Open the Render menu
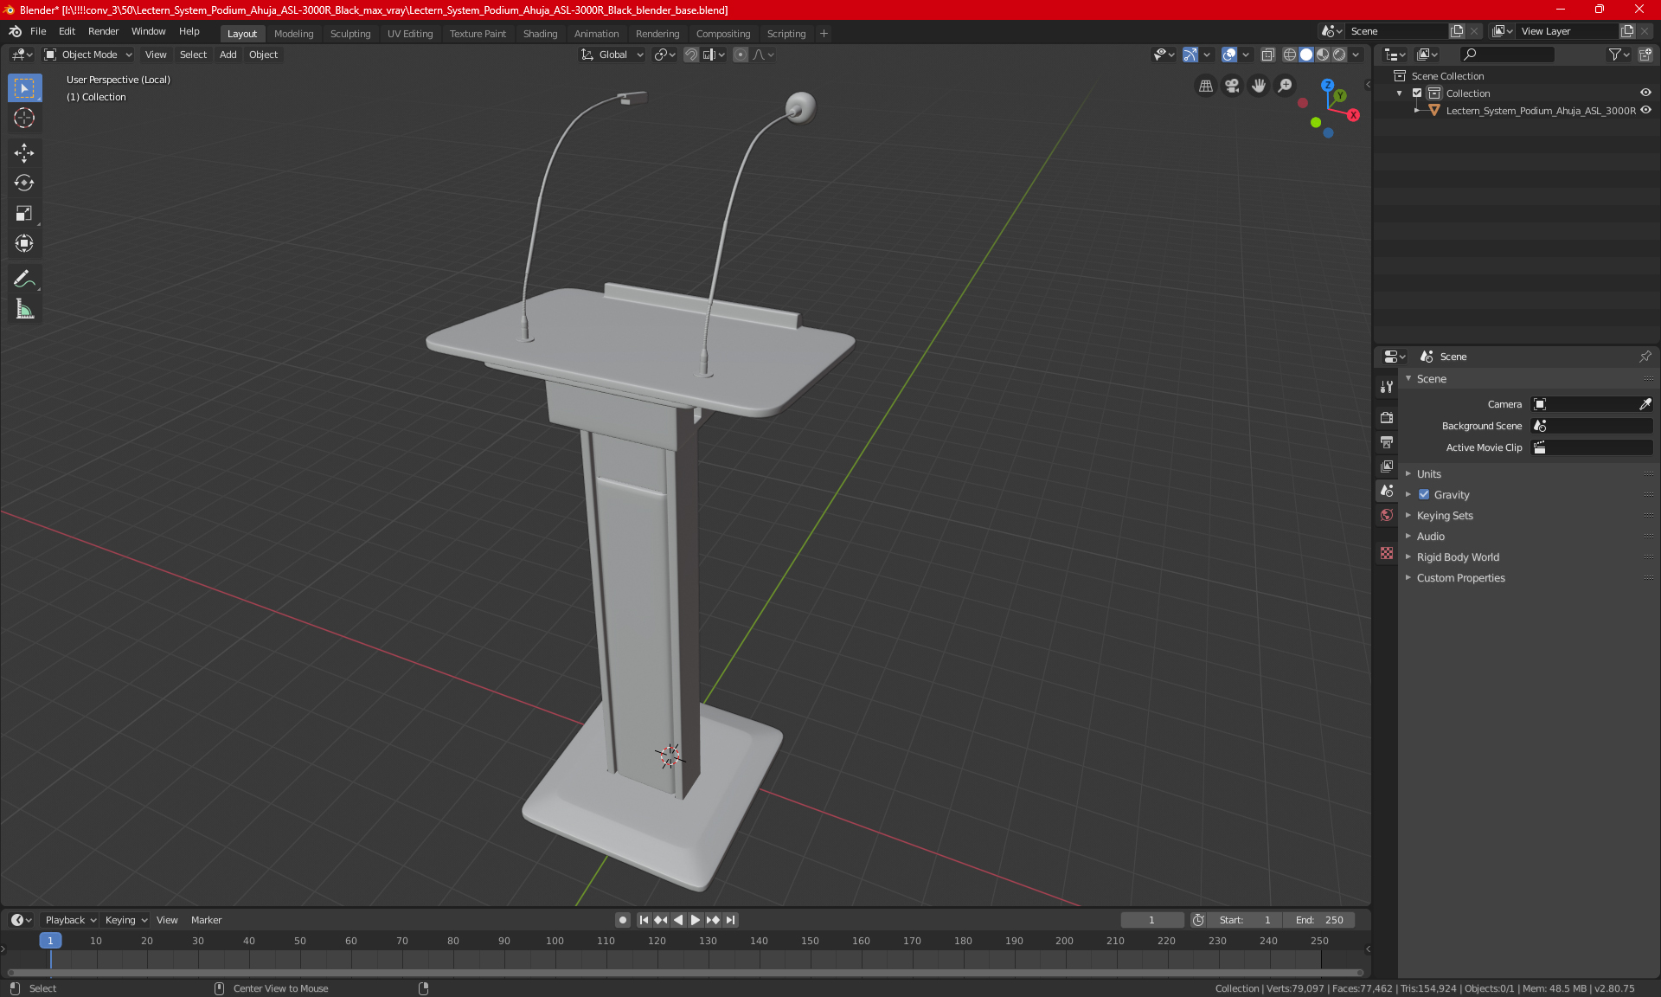This screenshot has height=997, width=1661. [103, 31]
